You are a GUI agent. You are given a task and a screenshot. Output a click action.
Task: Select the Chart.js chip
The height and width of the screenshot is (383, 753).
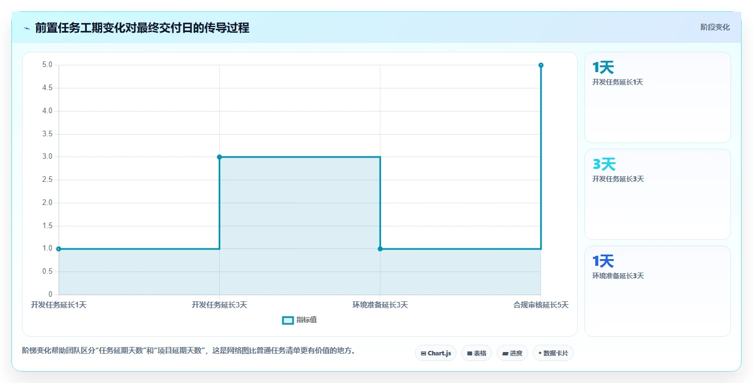pos(436,353)
